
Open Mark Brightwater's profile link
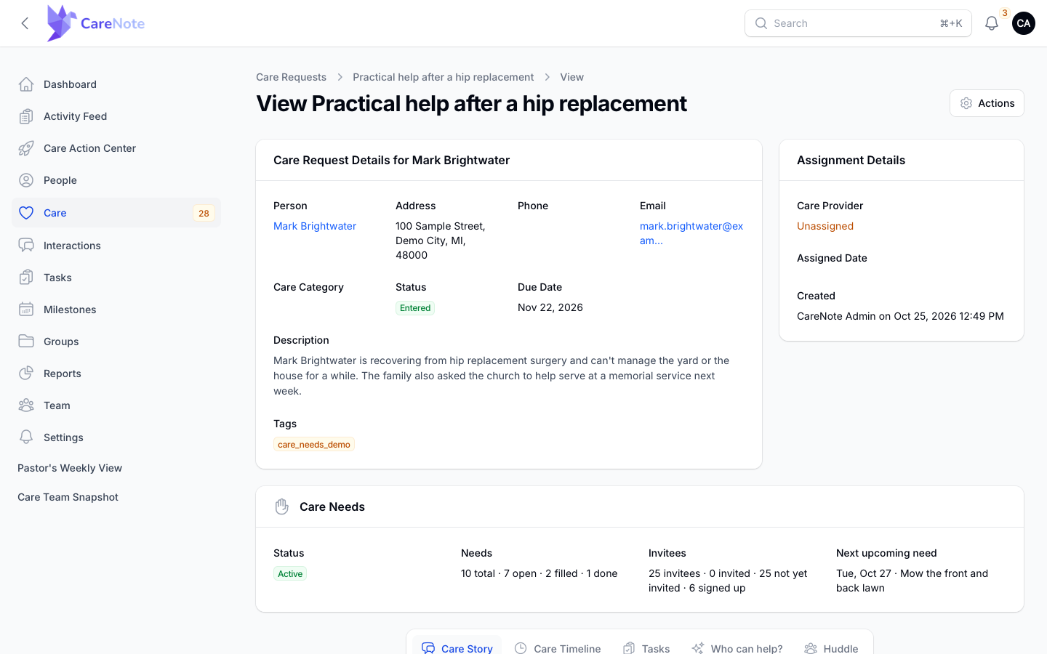click(x=315, y=226)
